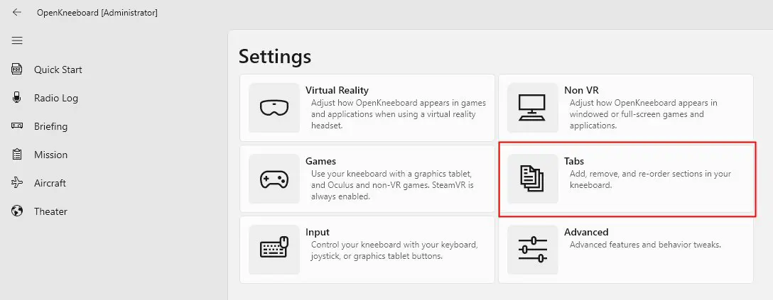
Task: Select the Games controller icon
Action: (274, 179)
